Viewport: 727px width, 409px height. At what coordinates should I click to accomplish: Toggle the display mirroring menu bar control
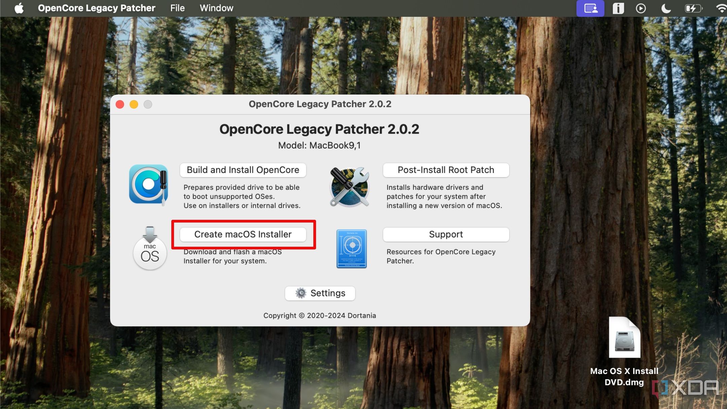[x=591, y=8]
